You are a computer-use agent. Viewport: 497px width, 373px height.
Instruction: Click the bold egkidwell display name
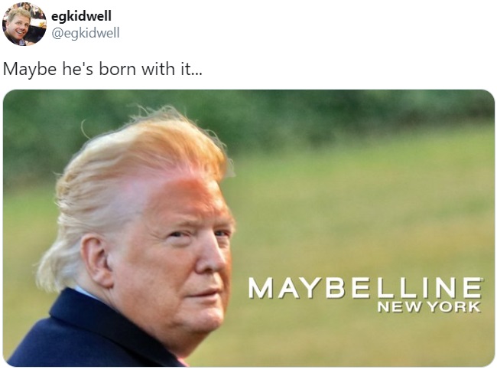click(81, 16)
